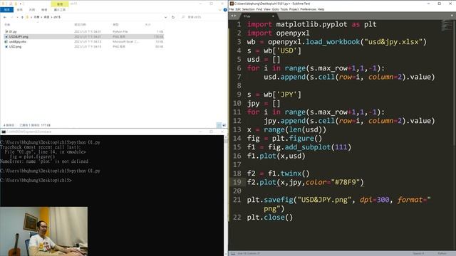The width and height of the screenshot is (456, 256).
Task: Expand address bar history dropdown in Explorer
Action: [x=165, y=17]
